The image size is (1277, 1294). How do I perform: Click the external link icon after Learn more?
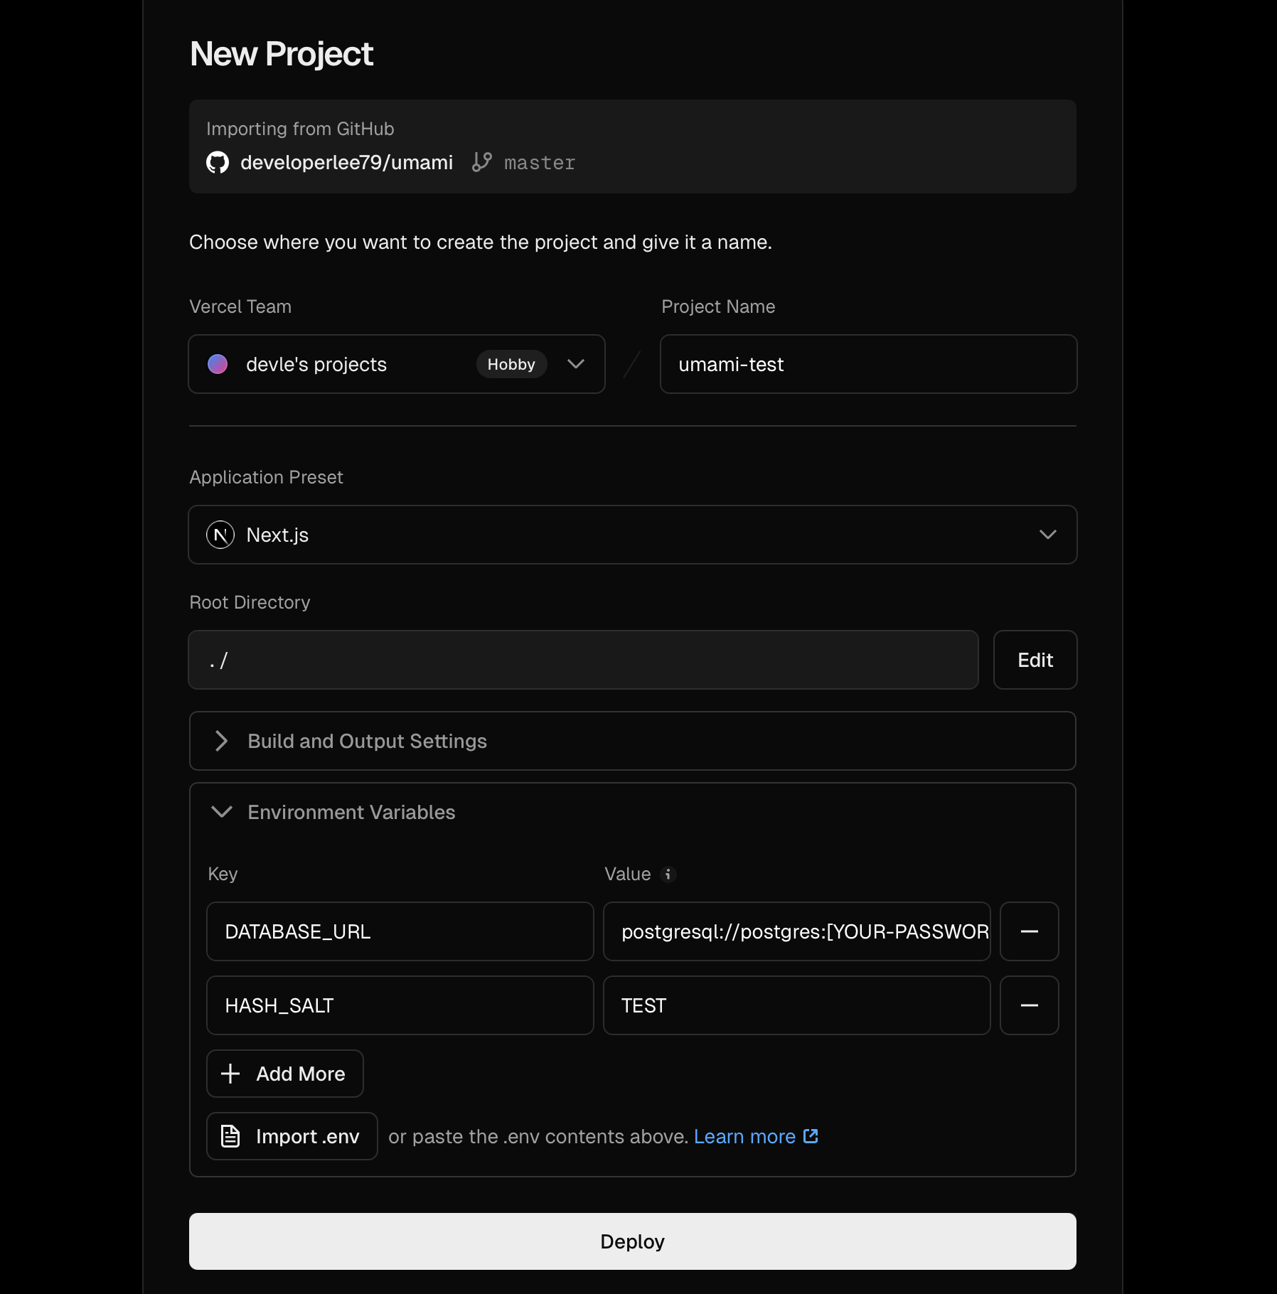[811, 1136]
